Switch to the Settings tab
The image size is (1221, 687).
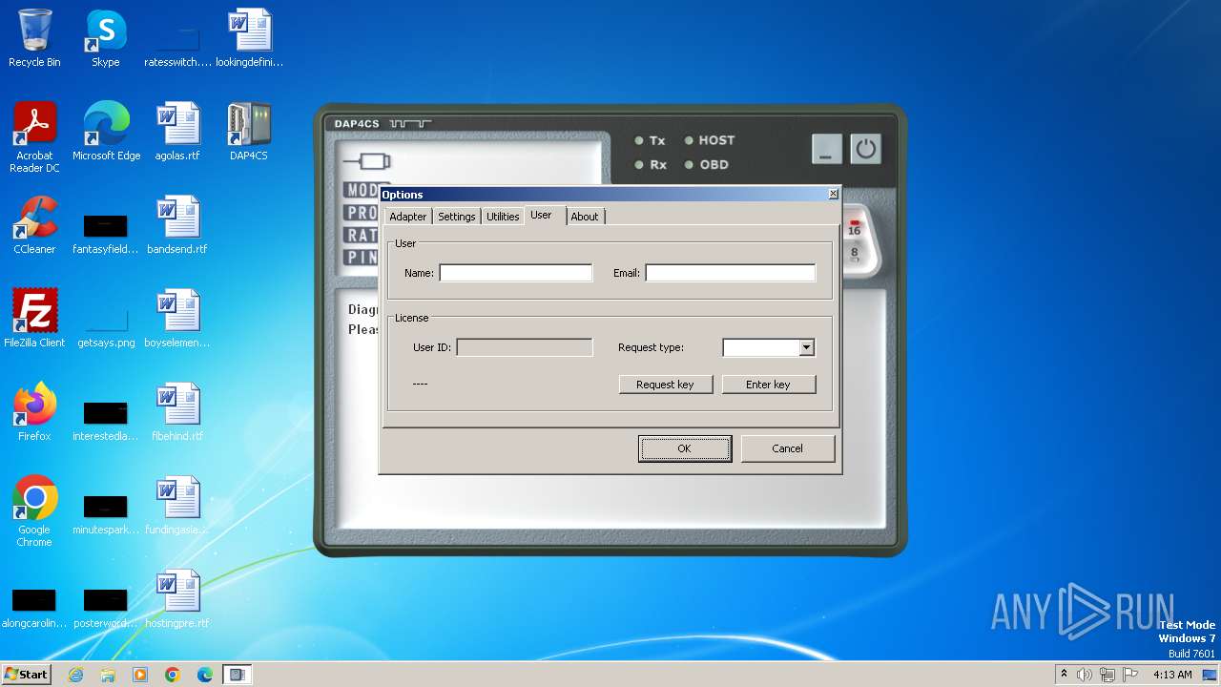pyautogui.click(x=456, y=217)
